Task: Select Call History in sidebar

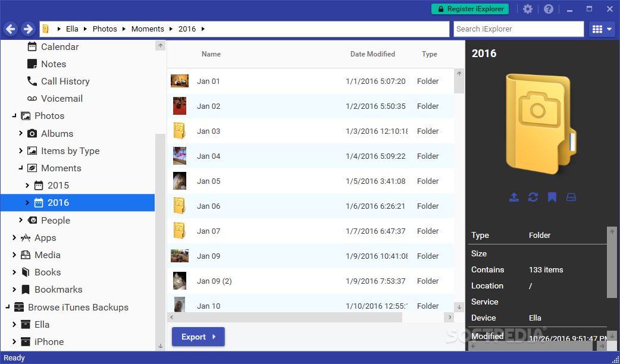Action: [65, 81]
